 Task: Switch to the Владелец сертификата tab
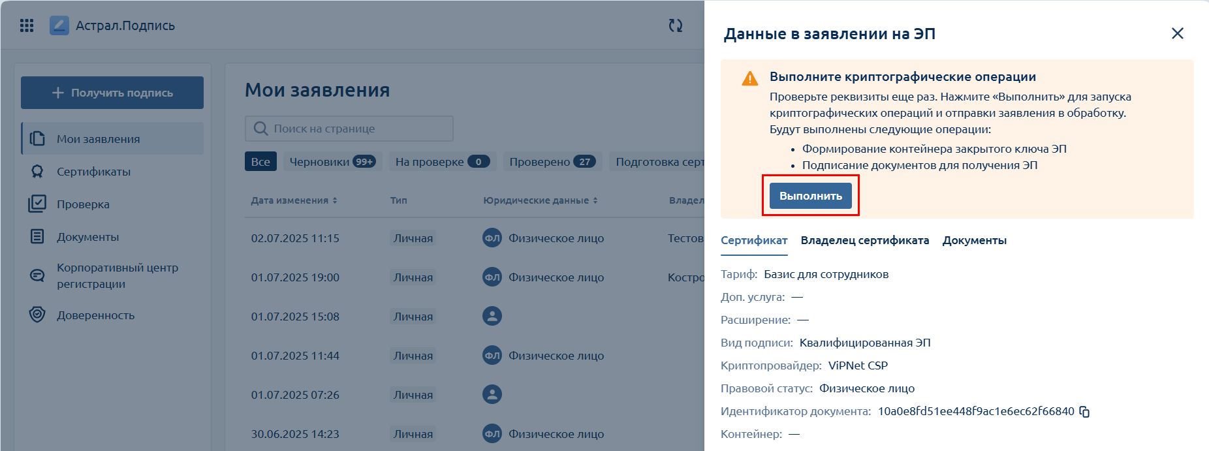click(x=865, y=240)
